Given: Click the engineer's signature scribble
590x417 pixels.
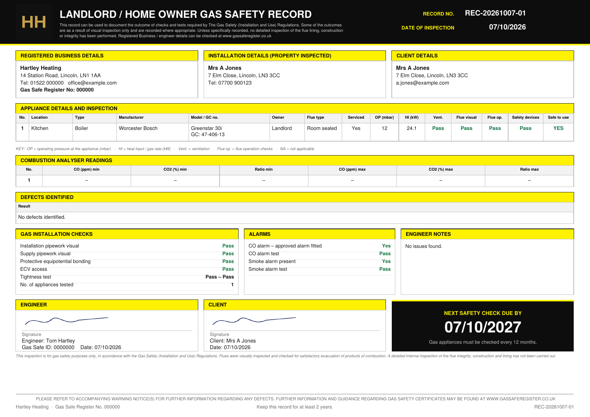Looking at the screenshot, I should coord(66,320).
